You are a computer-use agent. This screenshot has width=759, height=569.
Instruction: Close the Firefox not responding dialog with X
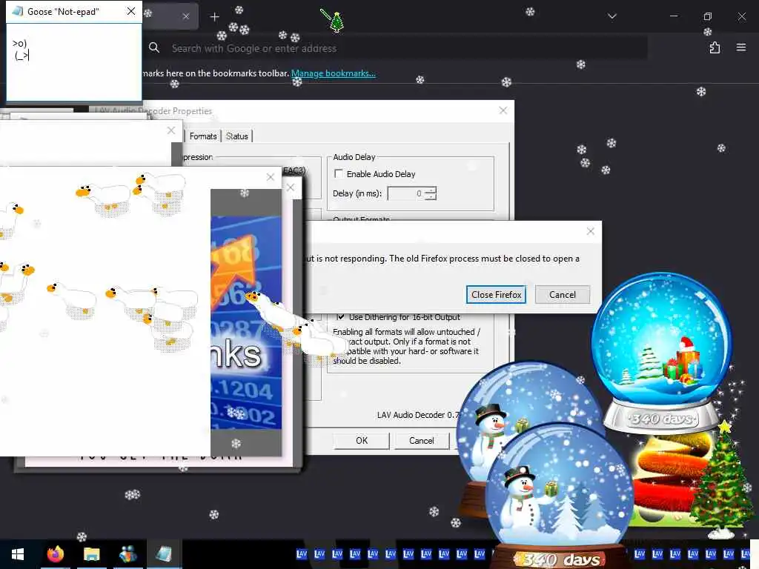[x=591, y=231]
